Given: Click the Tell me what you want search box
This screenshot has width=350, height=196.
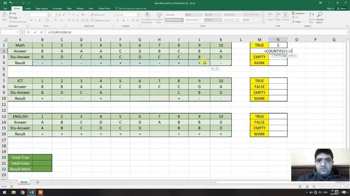Looking at the screenshot, I should pos(132,9).
